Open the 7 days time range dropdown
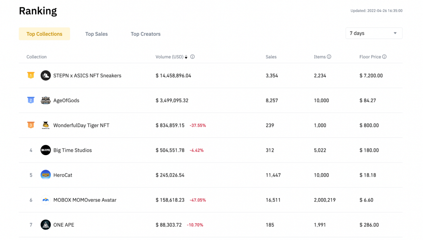 (374, 33)
